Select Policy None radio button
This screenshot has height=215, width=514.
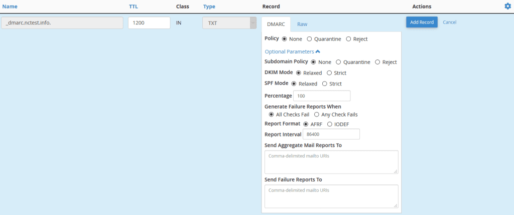[284, 39]
